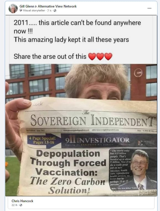Click the Sovereign Independent masthead in the photo
160x211 pixels.
(x=93, y=120)
